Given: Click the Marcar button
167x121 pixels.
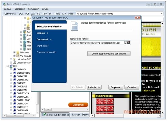Looking at the screenshot, I should [76, 115].
